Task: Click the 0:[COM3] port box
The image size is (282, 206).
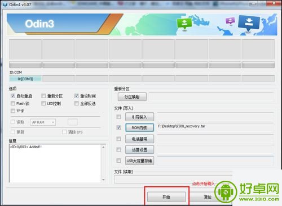Action: click(x=25, y=79)
